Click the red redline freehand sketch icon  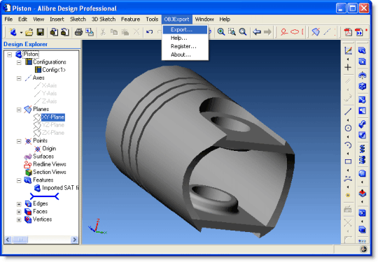point(284,32)
